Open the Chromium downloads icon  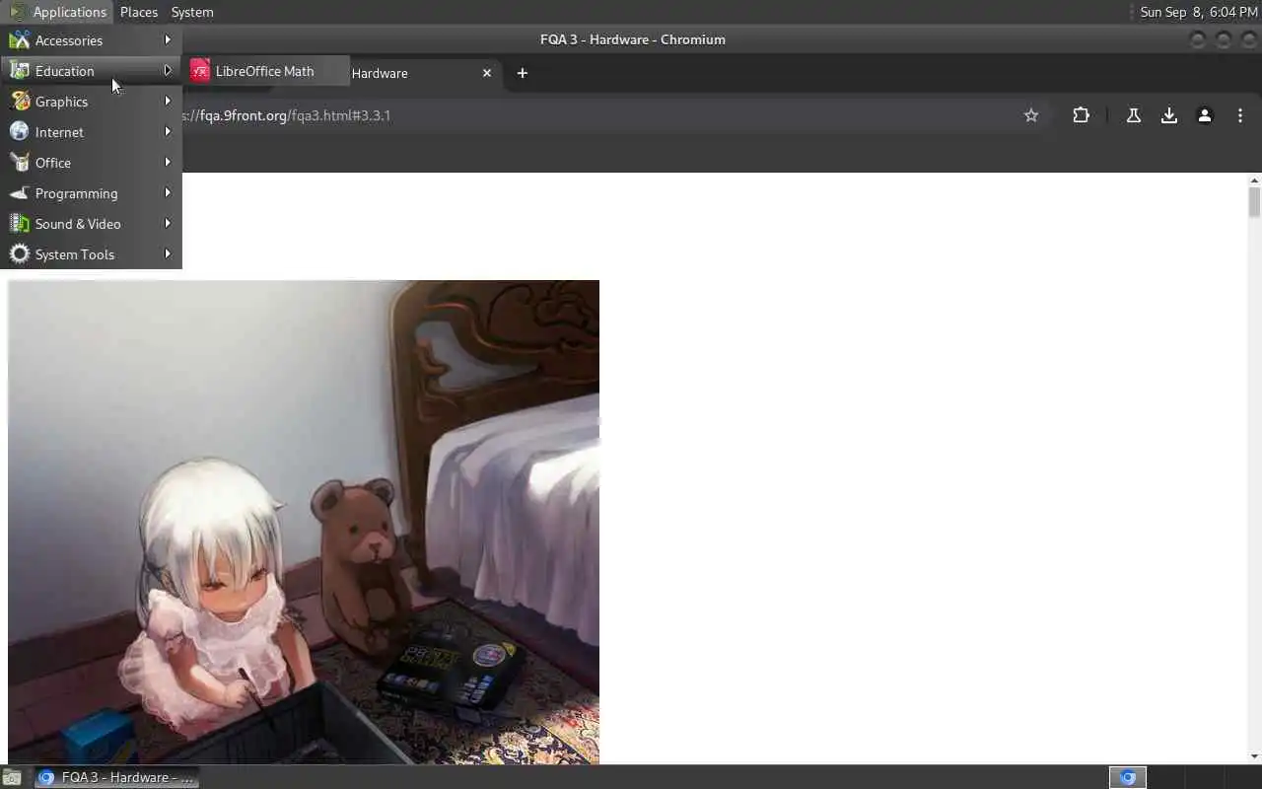pyautogui.click(x=1168, y=115)
